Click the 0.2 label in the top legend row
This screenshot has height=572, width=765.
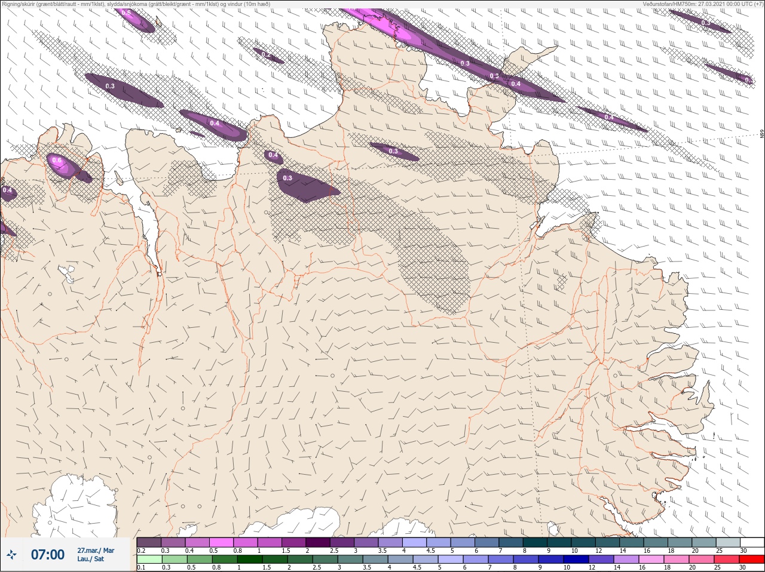coord(141,551)
